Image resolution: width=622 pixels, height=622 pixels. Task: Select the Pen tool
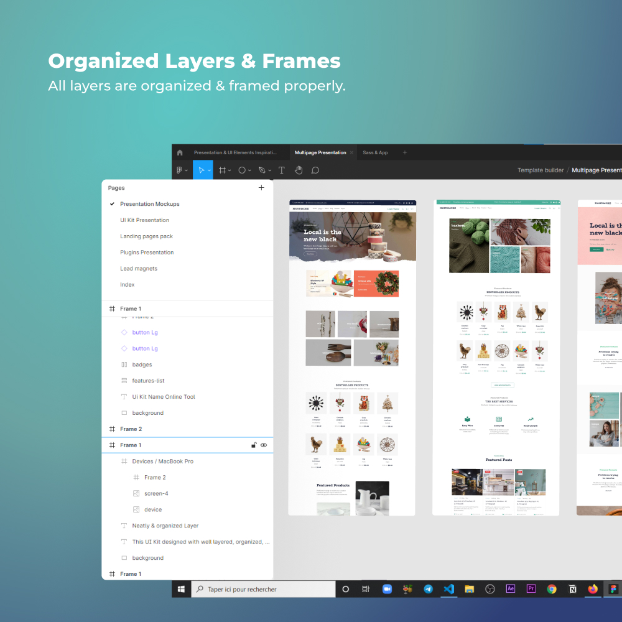pyautogui.click(x=262, y=170)
